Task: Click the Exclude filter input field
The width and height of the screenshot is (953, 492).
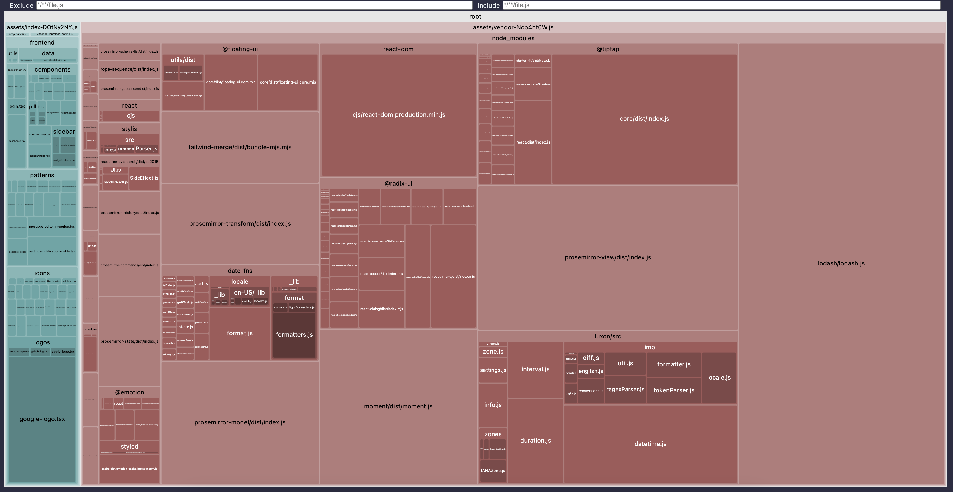Action: tap(255, 5)
